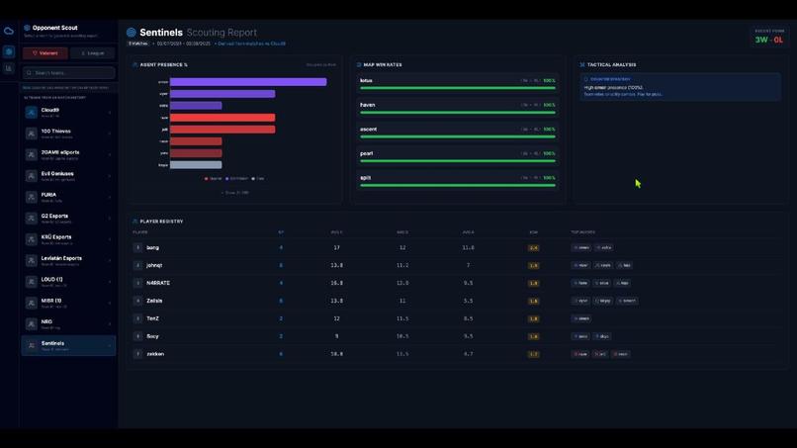The image size is (797, 448).
Task: Click the gray bottom bar in Agent Presence chart
Action: pos(196,165)
